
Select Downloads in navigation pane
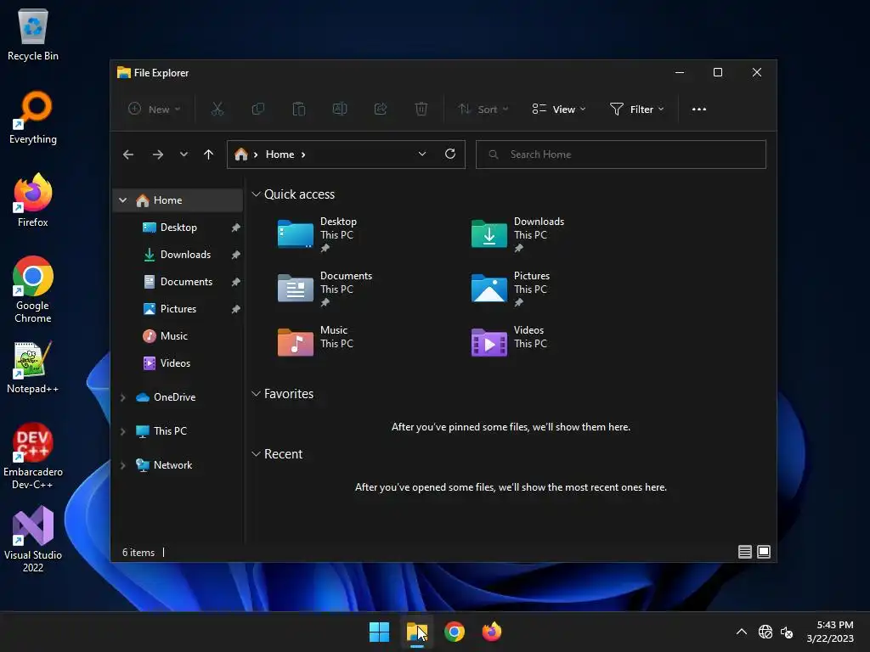pos(178,255)
